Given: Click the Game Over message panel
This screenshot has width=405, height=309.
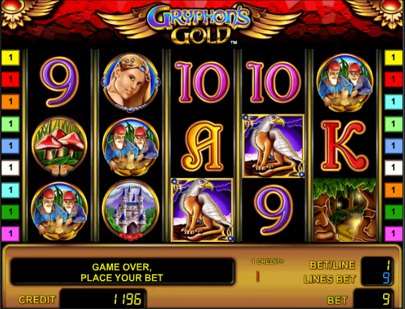Looking at the screenshot, I should tap(122, 272).
